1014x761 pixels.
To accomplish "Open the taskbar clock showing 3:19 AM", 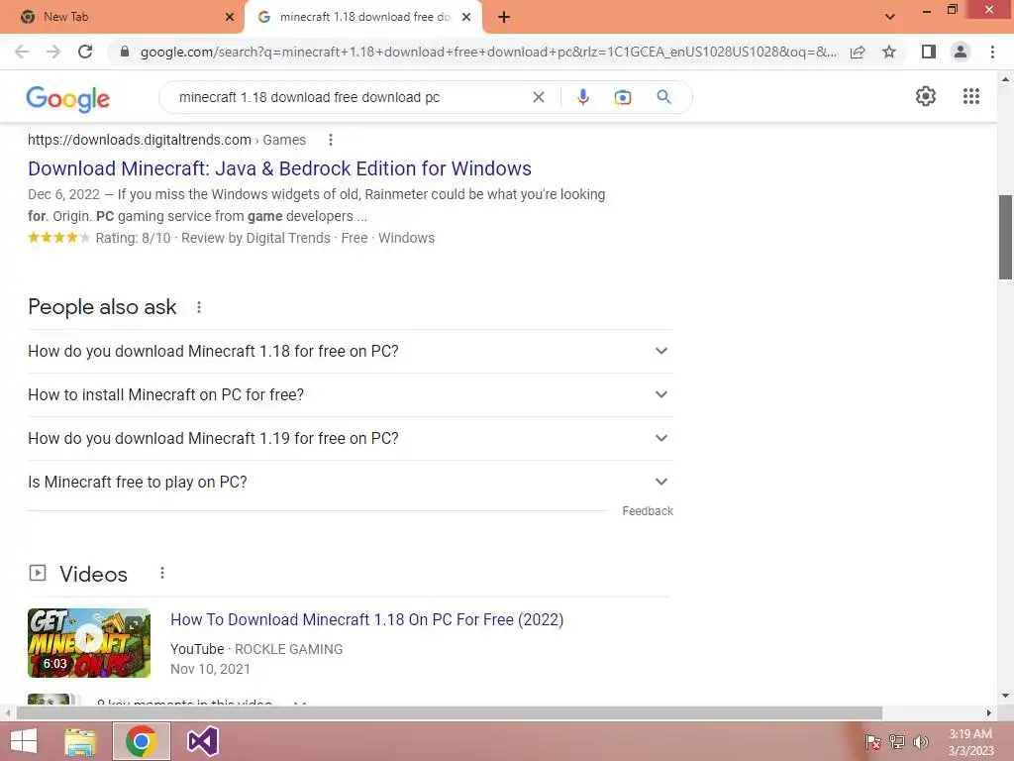I will [x=970, y=742].
